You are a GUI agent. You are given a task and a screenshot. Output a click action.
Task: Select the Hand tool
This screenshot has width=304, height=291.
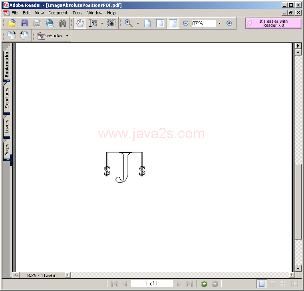(x=80, y=24)
